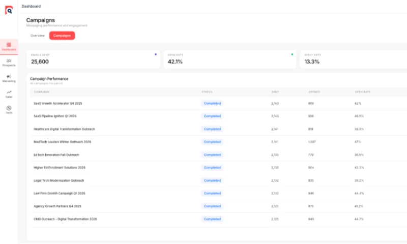Screen dimensions: 407x244
Task: Click Completed badge for MedTech Leaders Winter
Action: tap(212, 142)
